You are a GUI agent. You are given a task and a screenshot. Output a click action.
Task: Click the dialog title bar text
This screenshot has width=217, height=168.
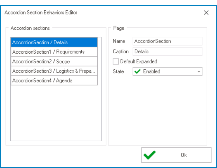click(x=41, y=13)
